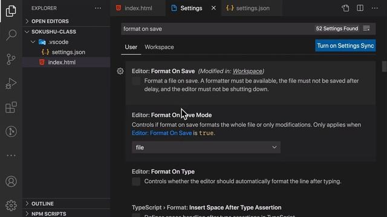Select the User settings tab
387x217 pixels.
click(131, 47)
